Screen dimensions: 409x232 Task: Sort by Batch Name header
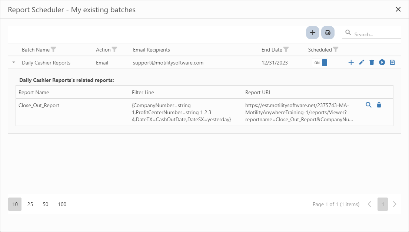coord(36,50)
